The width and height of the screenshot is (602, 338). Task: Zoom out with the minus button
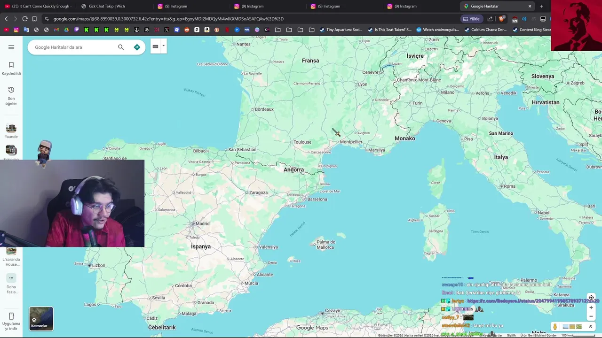click(591, 316)
